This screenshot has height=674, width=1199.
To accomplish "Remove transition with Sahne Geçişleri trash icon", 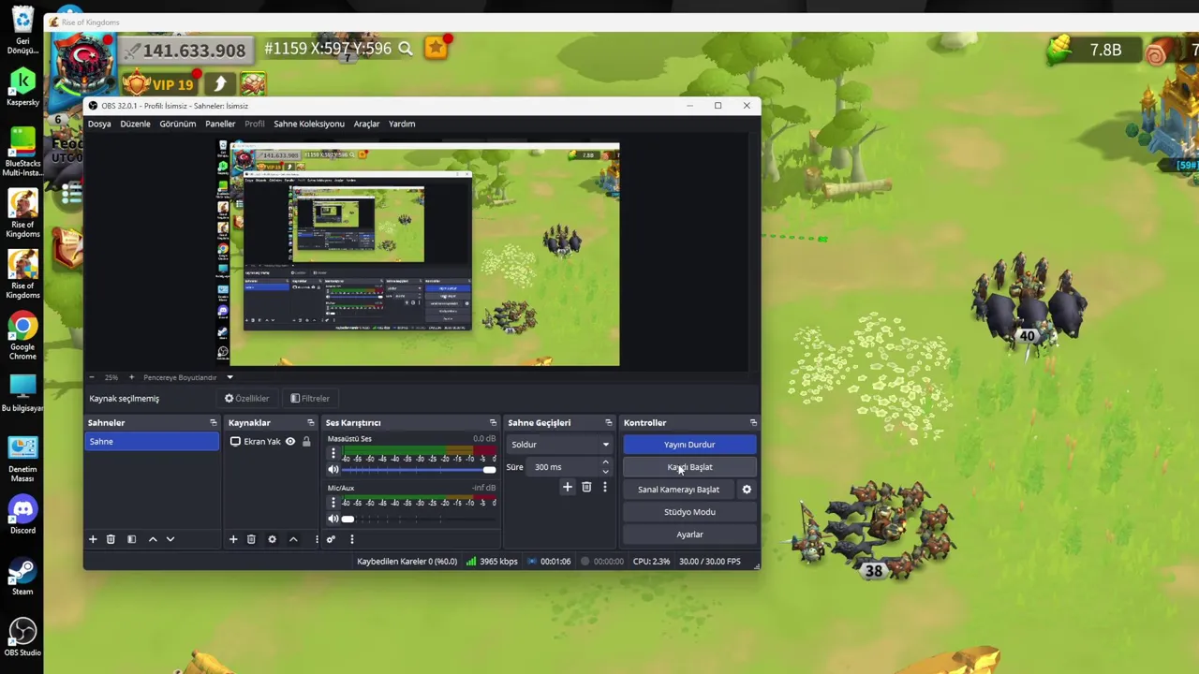I will pos(586,487).
